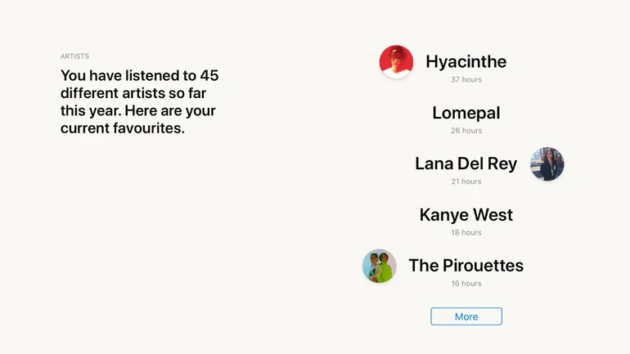Select the Kanye West artist name
The height and width of the screenshot is (354, 630).
[466, 215]
